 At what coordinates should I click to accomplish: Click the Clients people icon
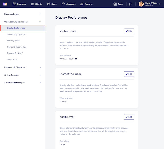tap(33, 4)
